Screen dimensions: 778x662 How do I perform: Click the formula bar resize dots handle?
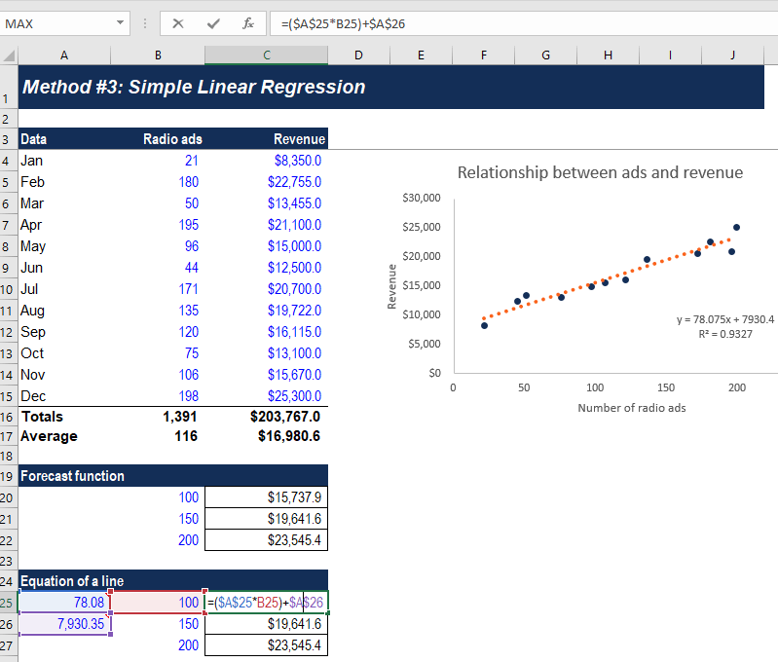(x=145, y=23)
